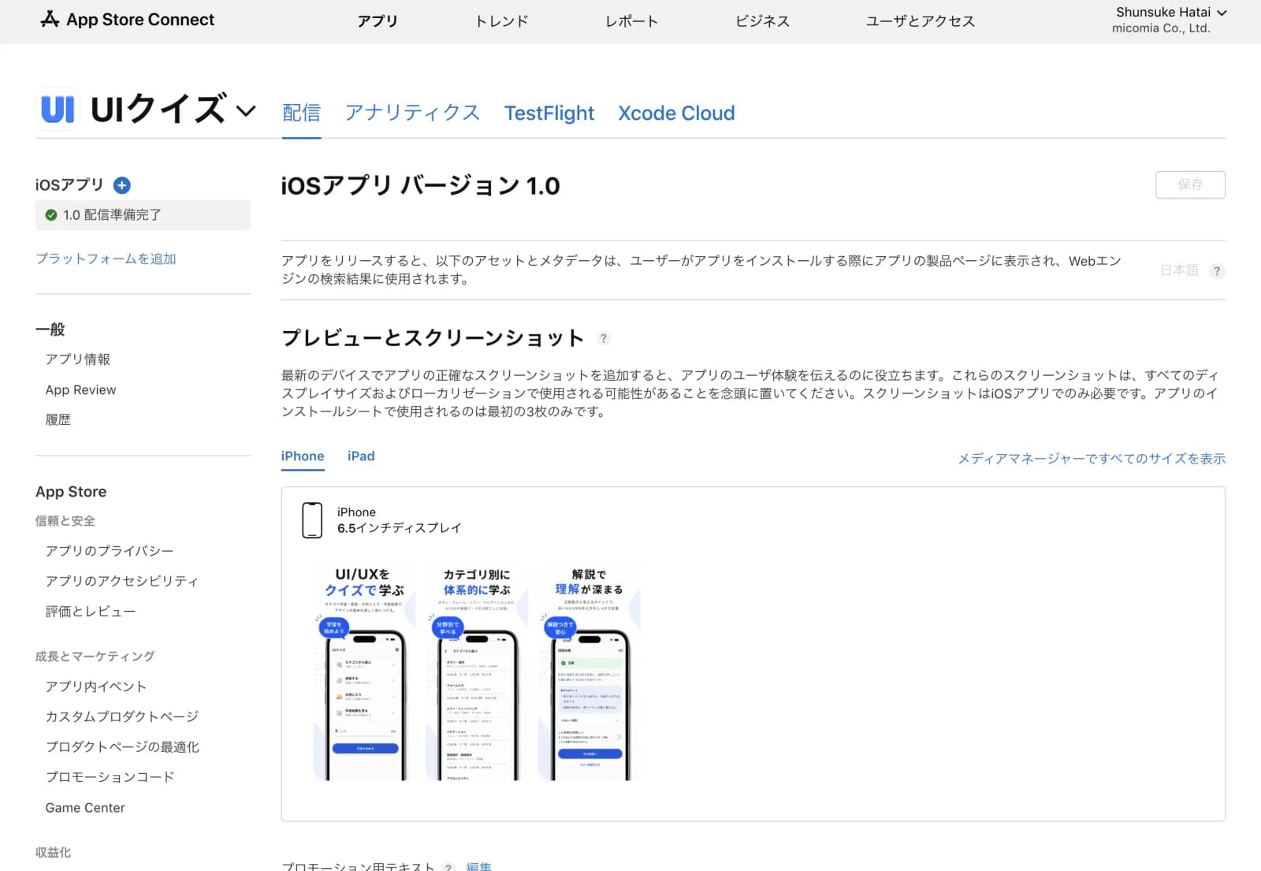Click the 保存 save button
The image size is (1261, 871).
(1190, 185)
